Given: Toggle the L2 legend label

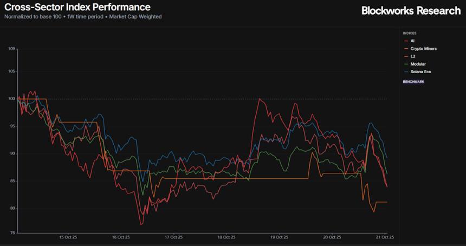Looking at the screenshot, I should 412,56.
